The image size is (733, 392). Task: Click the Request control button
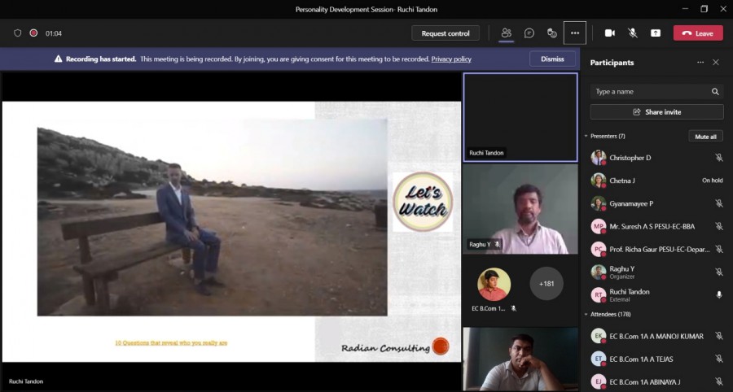pyautogui.click(x=445, y=33)
